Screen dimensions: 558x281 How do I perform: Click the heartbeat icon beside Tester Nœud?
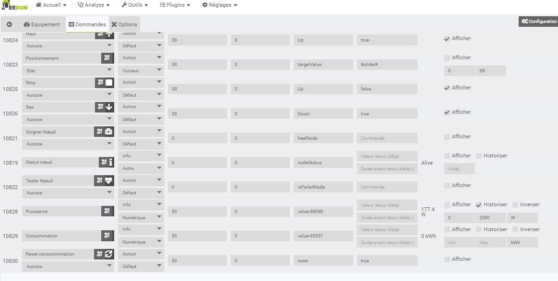pos(109,180)
